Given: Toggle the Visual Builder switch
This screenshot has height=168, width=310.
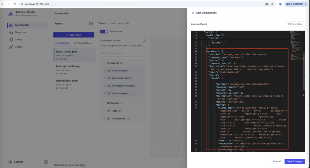Looking at the screenshot, I should pyautogui.click(x=104, y=31).
